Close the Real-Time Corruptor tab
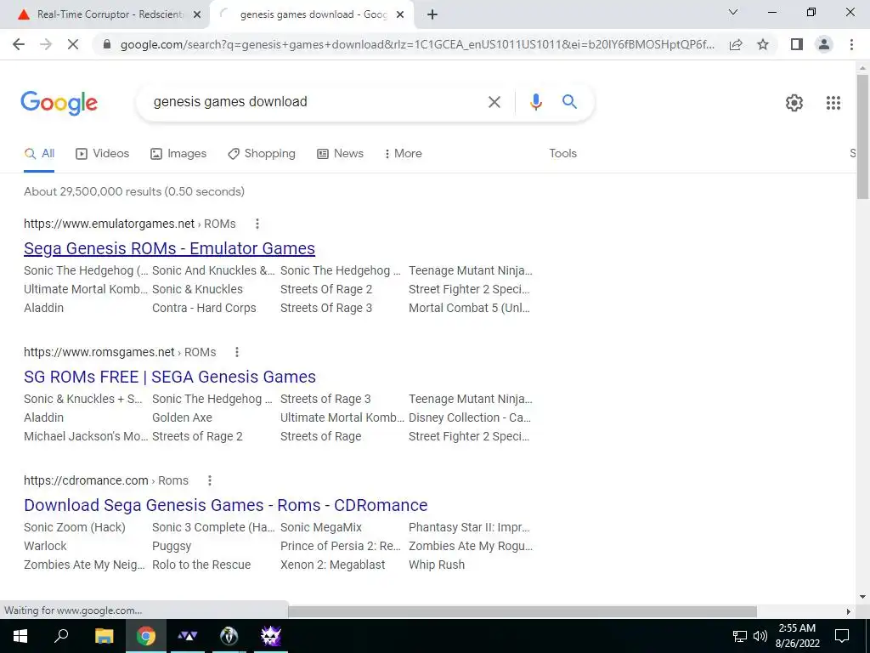The image size is (870, 653). (196, 14)
